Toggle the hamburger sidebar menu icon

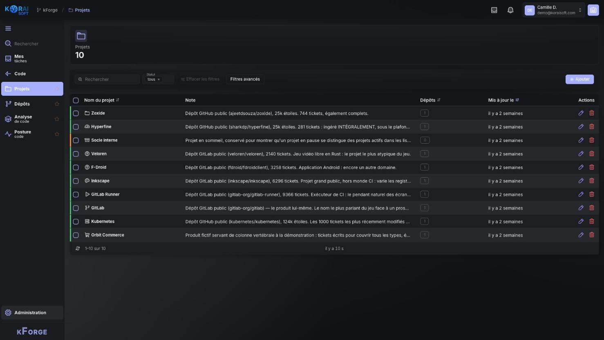click(8, 29)
